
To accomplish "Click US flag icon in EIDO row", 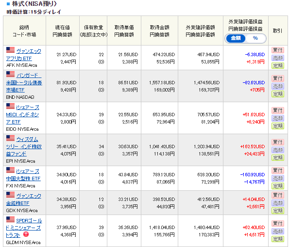I will pos(10,106).
